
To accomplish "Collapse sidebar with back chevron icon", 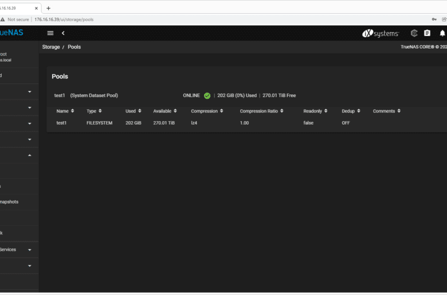I will coord(63,33).
